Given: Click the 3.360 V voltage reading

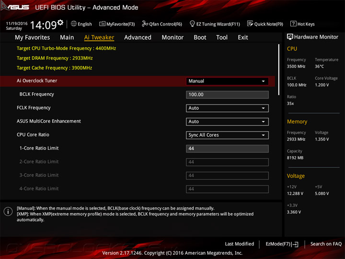Looking at the screenshot, I should point(294,212).
